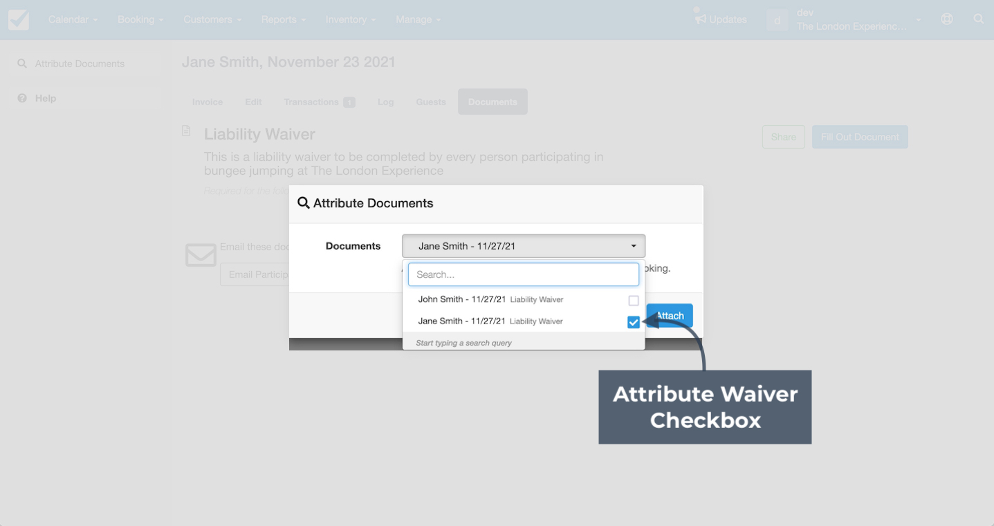Expand the dev account dropdown
Viewport: 994px width, 526px height.
918,20
